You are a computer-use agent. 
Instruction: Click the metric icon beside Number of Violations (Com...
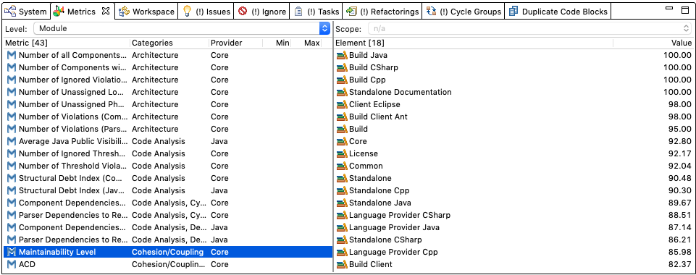tap(12, 117)
